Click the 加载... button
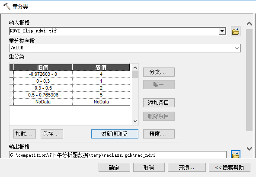The width and height of the screenshot is (256, 177). [25, 134]
